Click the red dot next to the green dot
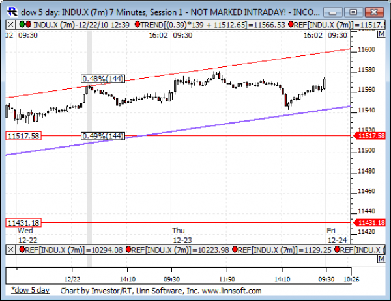 coord(28,24)
